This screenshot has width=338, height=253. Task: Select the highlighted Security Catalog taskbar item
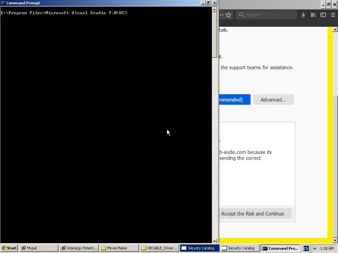200,248
